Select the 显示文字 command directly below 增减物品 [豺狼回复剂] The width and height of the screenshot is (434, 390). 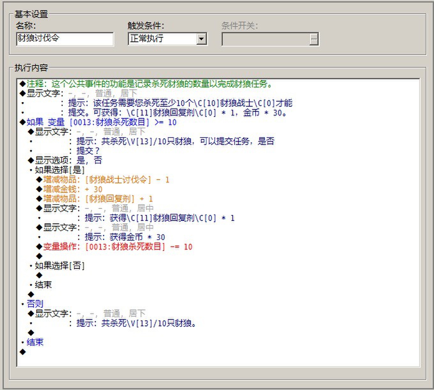click(95, 208)
